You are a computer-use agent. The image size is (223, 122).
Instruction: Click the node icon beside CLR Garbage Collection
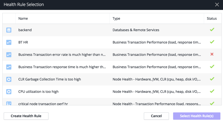[9, 79]
